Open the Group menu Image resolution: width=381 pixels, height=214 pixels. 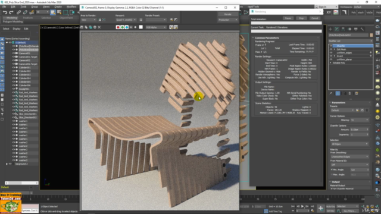(35, 7)
